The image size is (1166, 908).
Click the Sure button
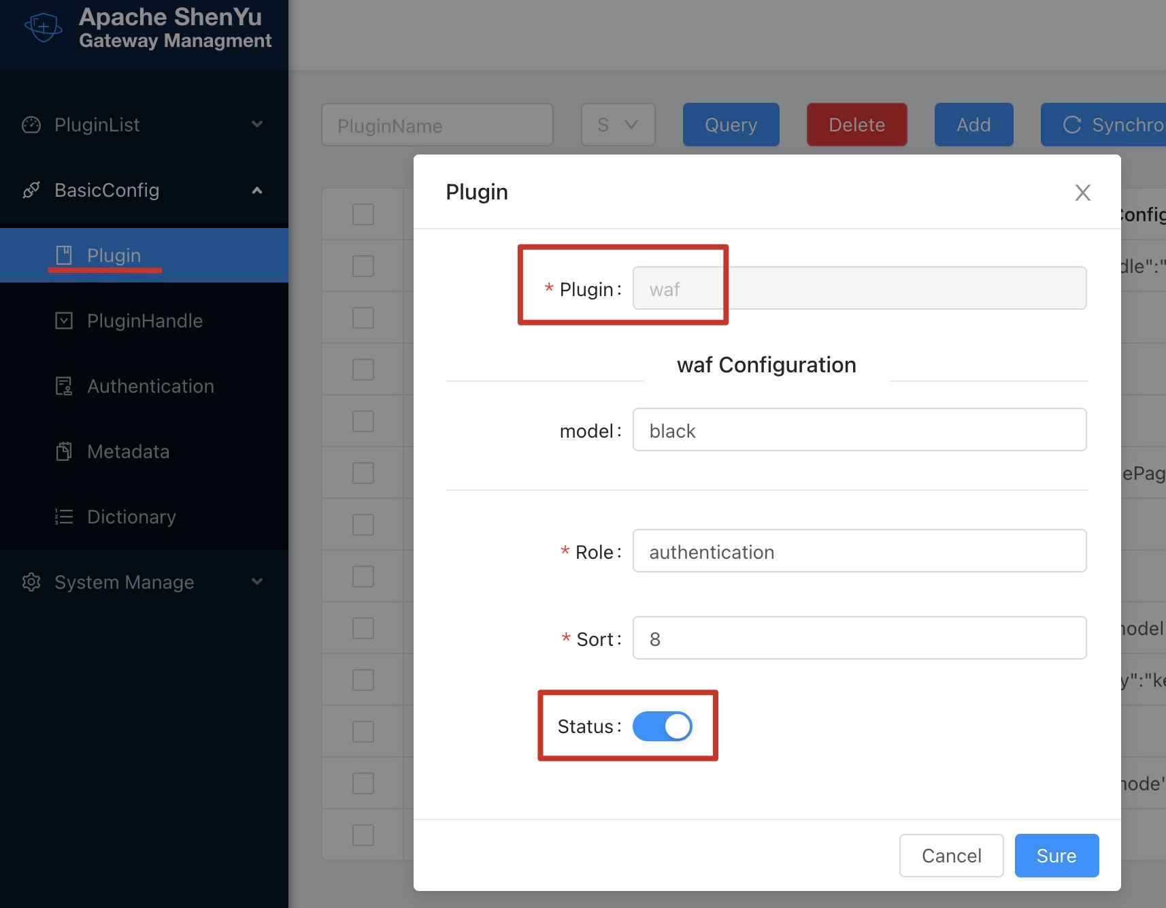[1056, 856]
